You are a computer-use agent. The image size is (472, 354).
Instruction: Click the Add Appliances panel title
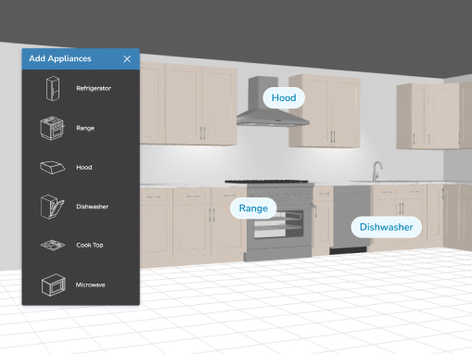pyautogui.click(x=60, y=58)
